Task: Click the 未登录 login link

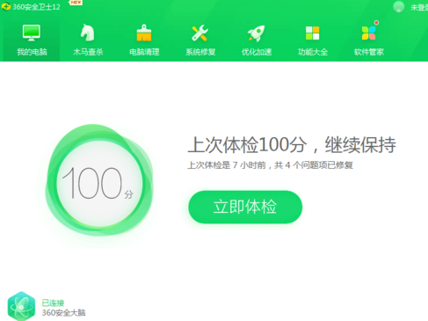Action: point(419,7)
